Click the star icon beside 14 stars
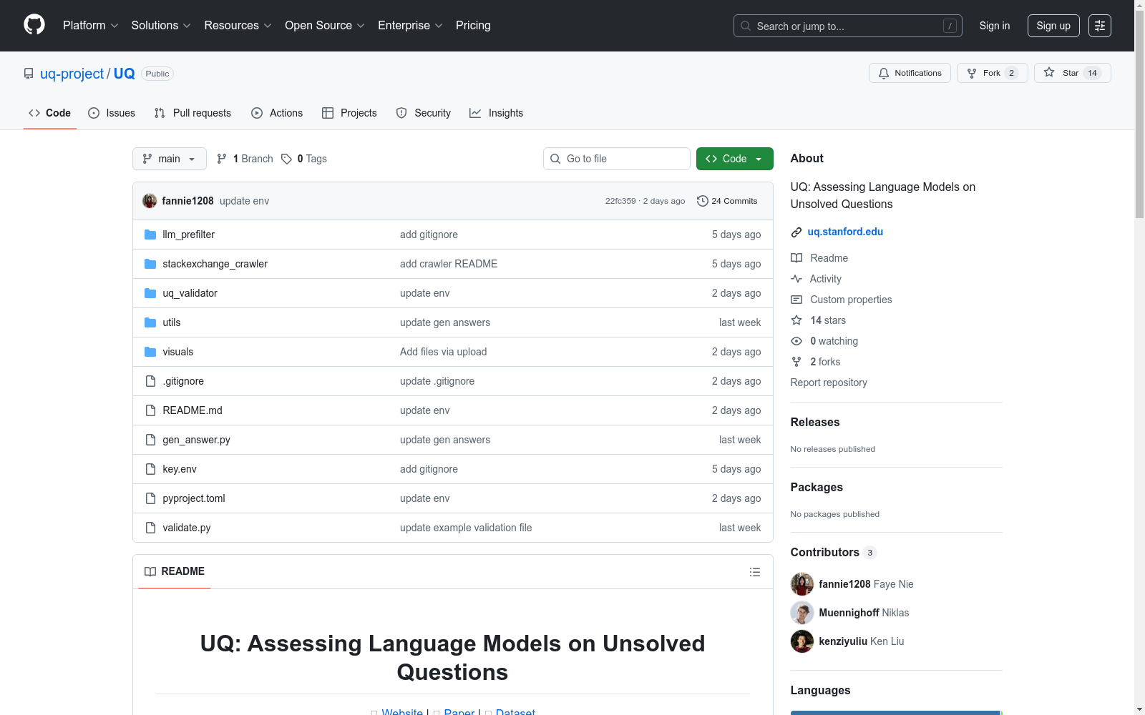The width and height of the screenshot is (1145, 715). pos(796,320)
